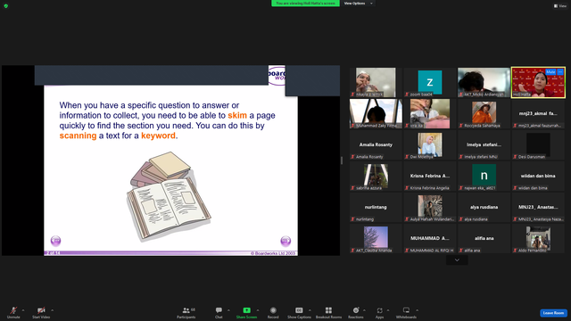The width and height of the screenshot is (571, 321).
Task: Click the divider handle beside the participant gallery
Action: [x=342, y=160]
